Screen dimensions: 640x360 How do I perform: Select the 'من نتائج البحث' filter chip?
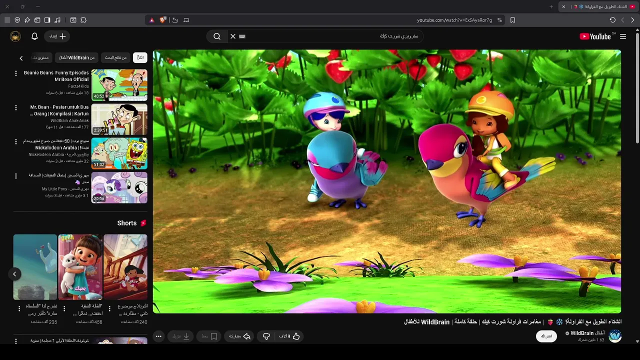click(x=115, y=57)
